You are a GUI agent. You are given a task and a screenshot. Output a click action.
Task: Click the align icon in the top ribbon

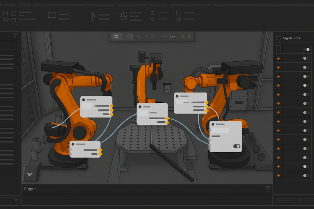(123, 16)
